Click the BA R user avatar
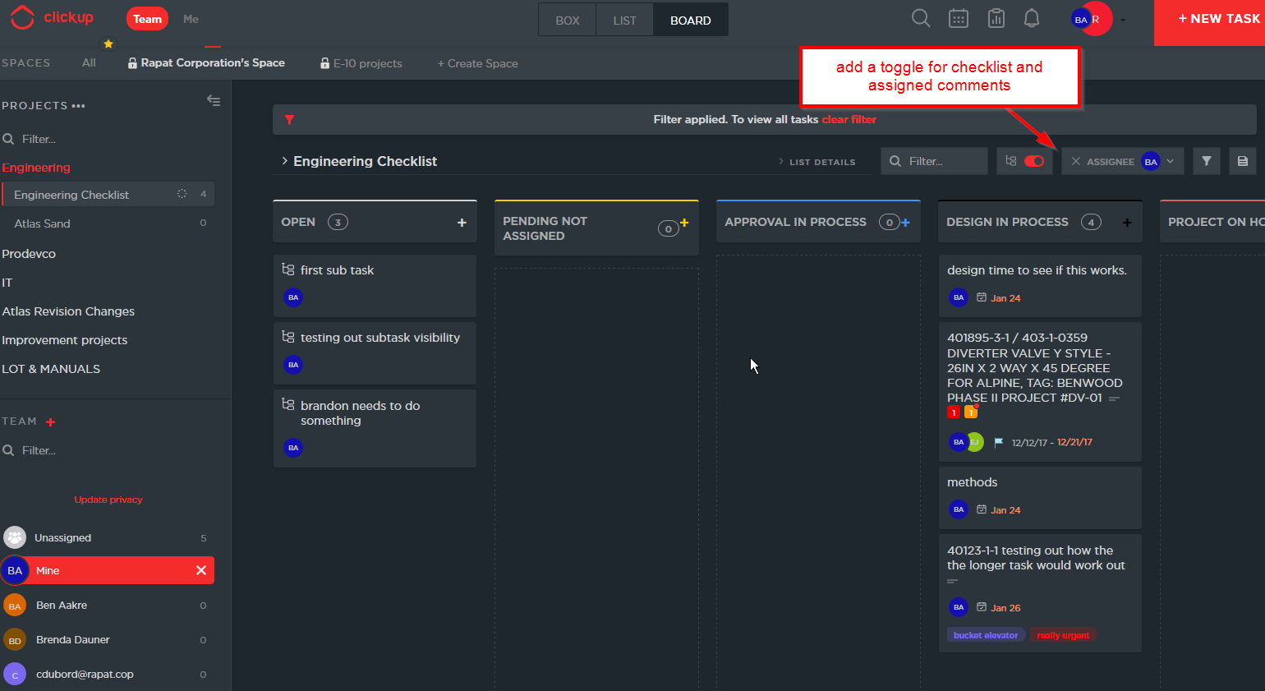This screenshot has height=691, width=1265. click(1092, 19)
